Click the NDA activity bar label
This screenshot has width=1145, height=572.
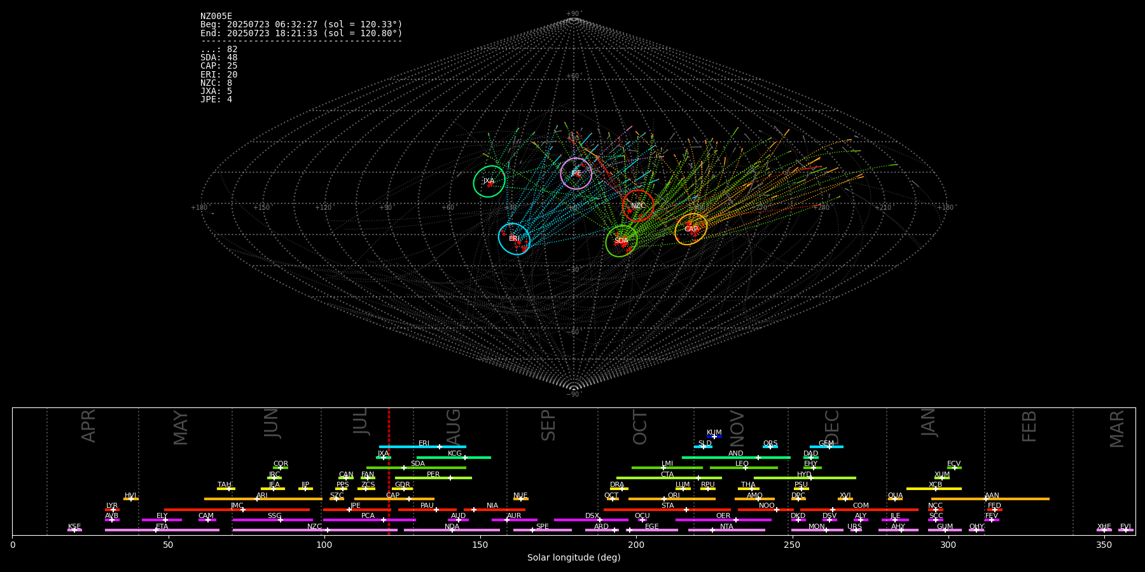coord(452,527)
